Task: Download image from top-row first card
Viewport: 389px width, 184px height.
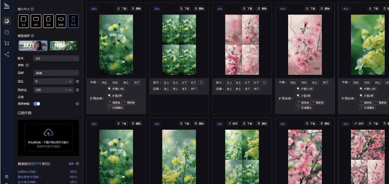Action: click(x=122, y=9)
